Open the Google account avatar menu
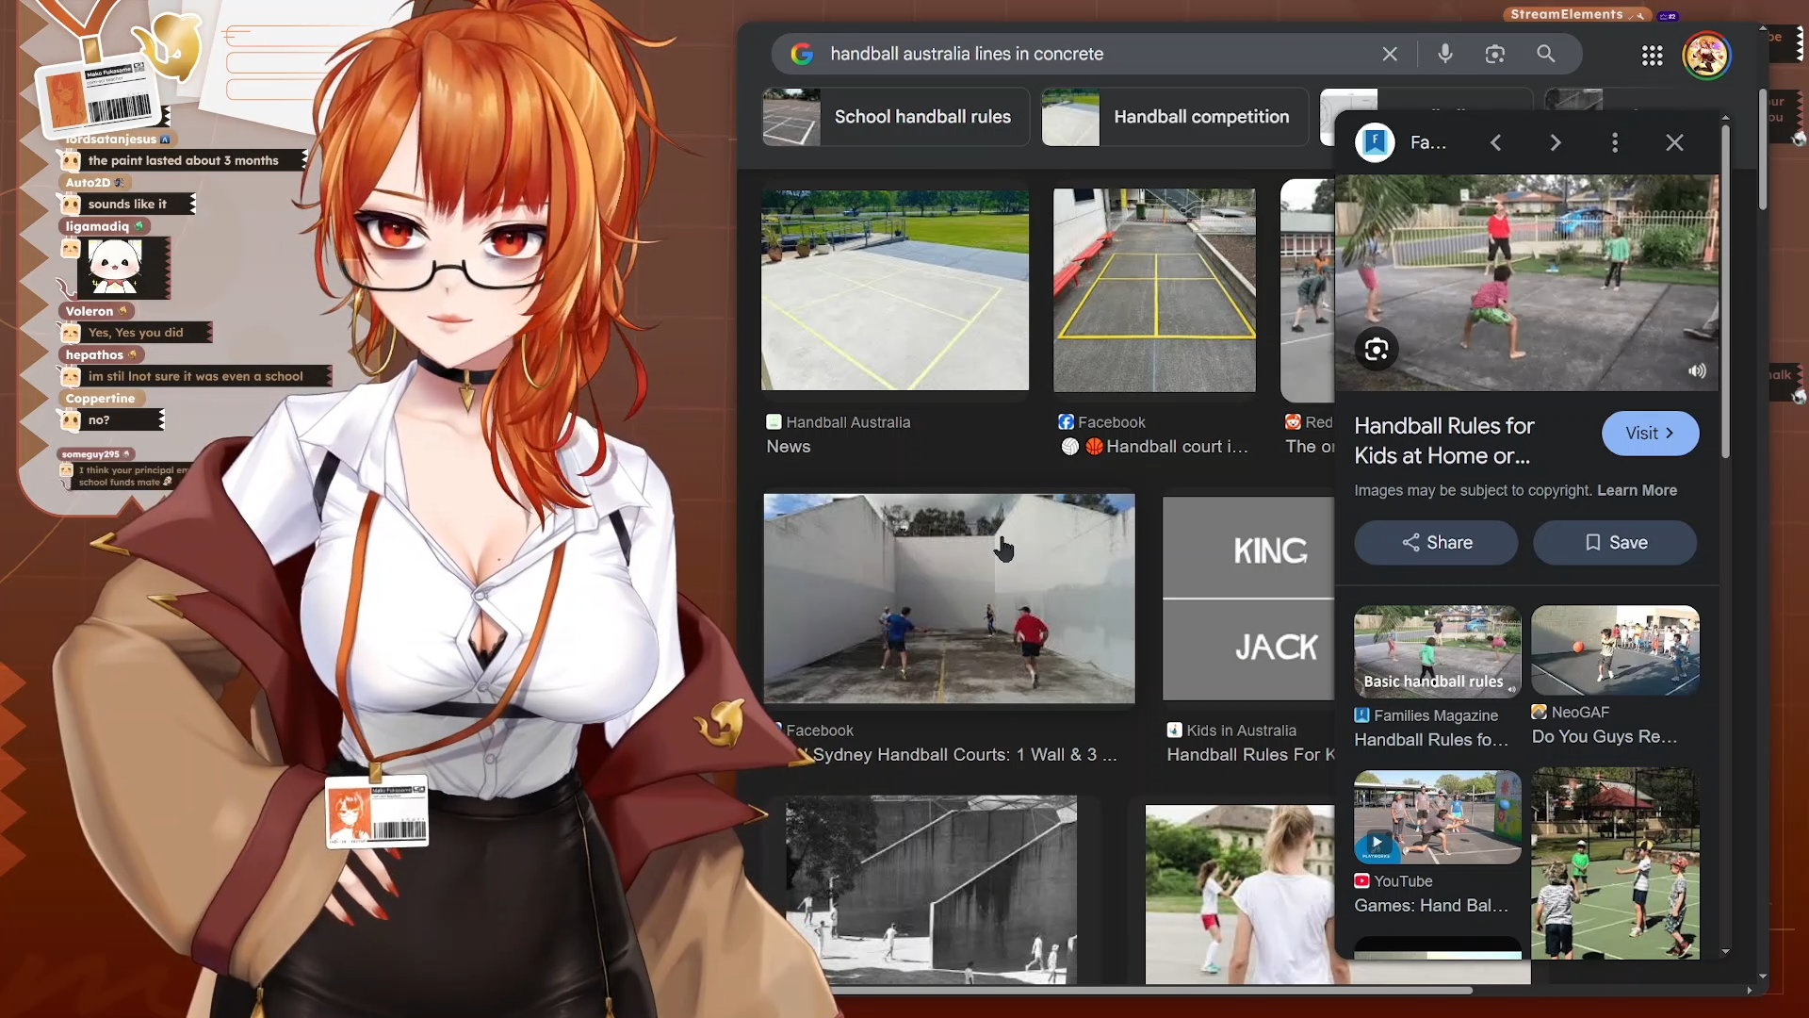 [1707, 56]
